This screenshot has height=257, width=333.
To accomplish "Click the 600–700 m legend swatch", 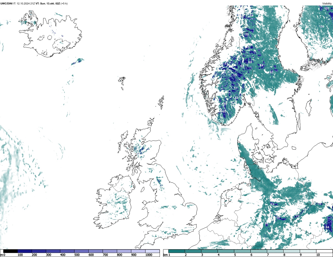I will 96,251.
